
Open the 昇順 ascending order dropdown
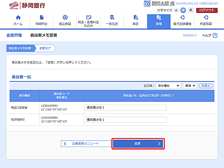click(190, 86)
